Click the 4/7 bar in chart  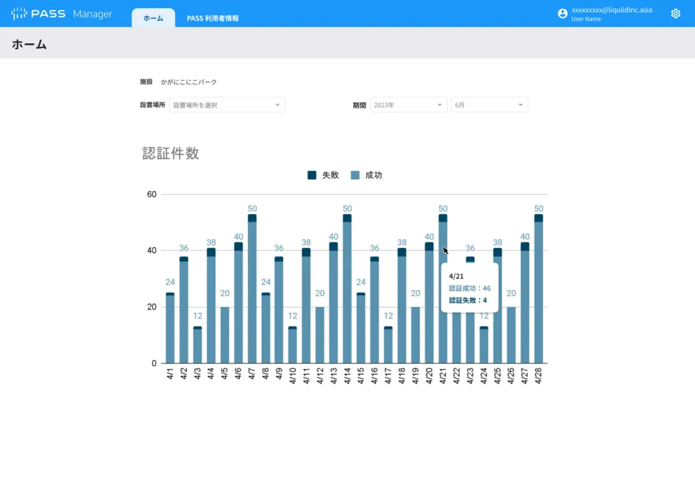tap(252, 292)
